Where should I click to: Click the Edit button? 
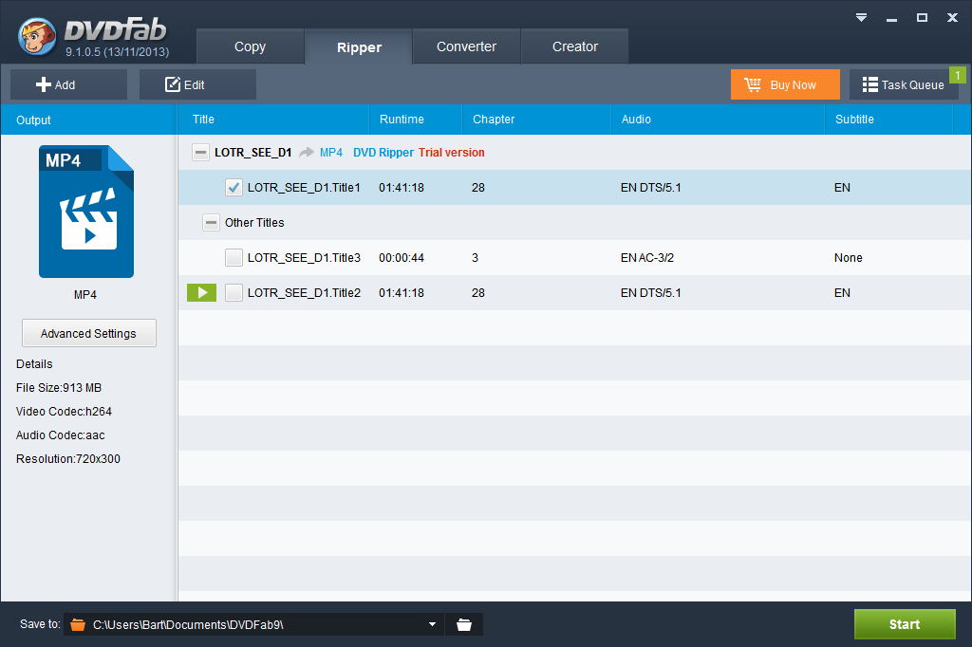click(197, 84)
